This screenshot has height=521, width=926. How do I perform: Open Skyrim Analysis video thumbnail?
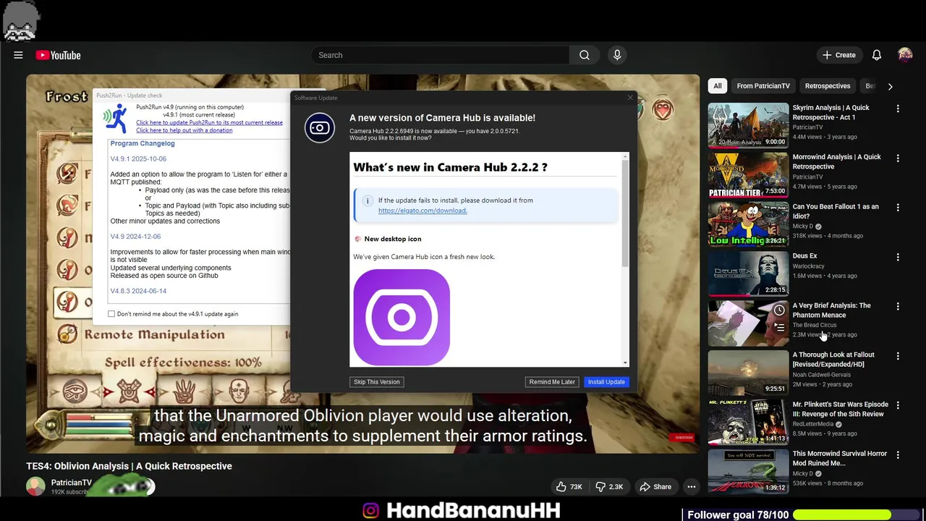[748, 125]
